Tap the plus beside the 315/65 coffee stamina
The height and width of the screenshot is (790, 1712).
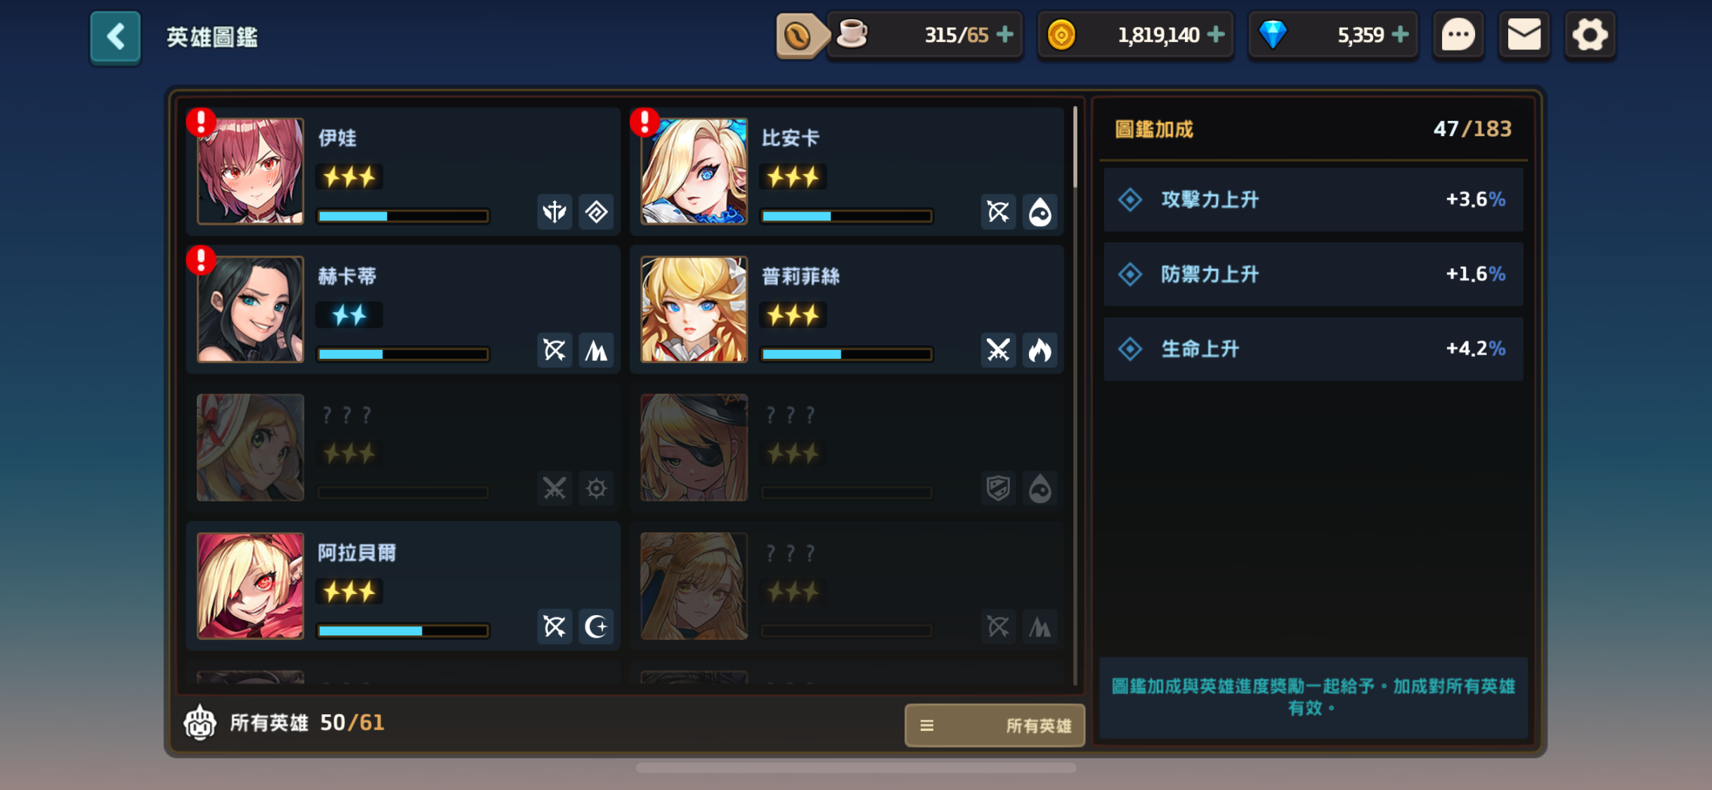point(1005,34)
